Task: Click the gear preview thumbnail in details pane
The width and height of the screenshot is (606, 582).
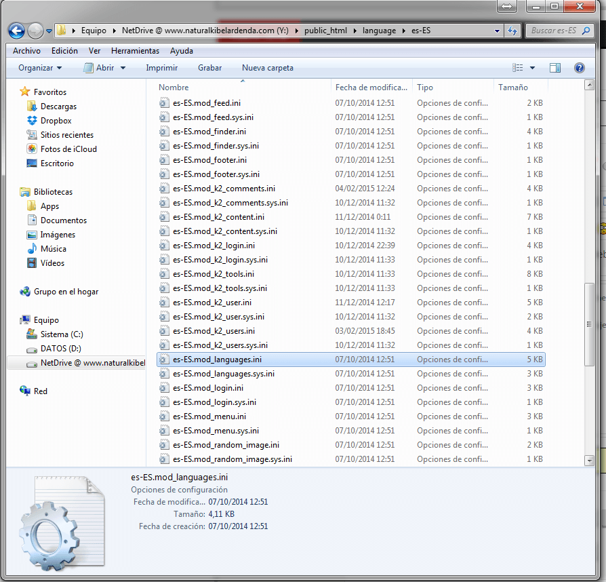Action: coord(62,523)
